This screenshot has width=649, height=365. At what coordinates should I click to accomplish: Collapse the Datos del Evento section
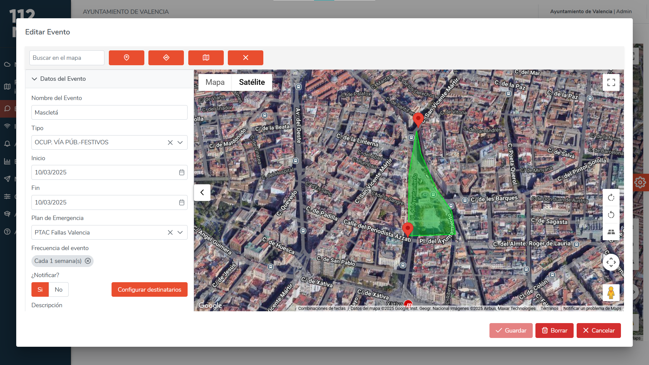[34, 79]
